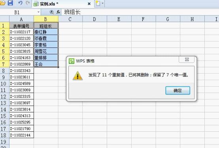Open the insert function fx button
The height and width of the screenshot is (148, 219).
coord(58,12)
